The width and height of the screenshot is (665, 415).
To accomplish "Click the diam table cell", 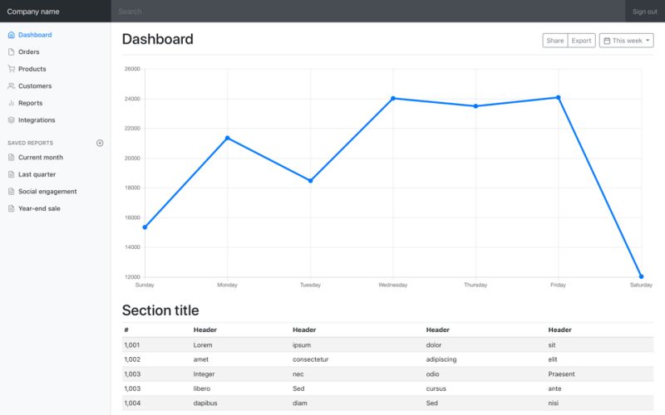I will point(299,403).
